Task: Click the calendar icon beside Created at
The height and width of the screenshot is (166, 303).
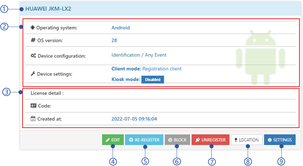Action: 33,118
